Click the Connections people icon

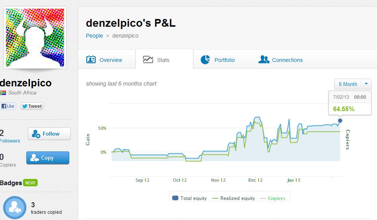pos(264,60)
